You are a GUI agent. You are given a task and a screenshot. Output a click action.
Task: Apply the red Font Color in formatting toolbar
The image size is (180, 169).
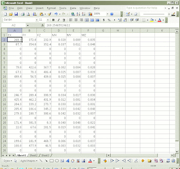coord(159,20)
